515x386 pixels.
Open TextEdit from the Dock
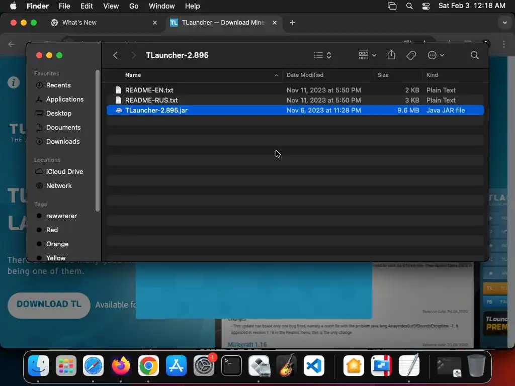pos(409,366)
